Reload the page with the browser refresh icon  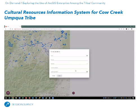pos(10,29)
